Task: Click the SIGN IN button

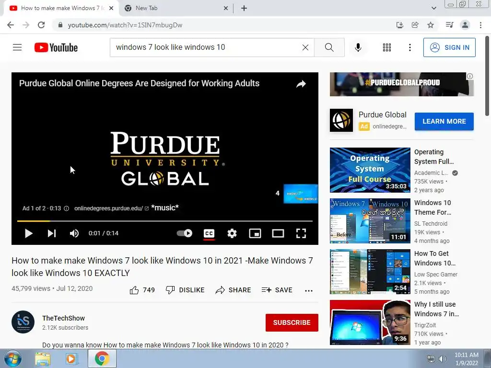Action: (449, 47)
